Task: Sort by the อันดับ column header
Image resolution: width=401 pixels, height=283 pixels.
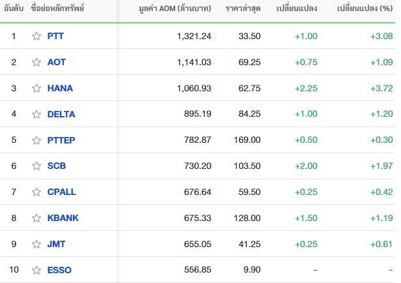Action: click(x=14, y=8)
